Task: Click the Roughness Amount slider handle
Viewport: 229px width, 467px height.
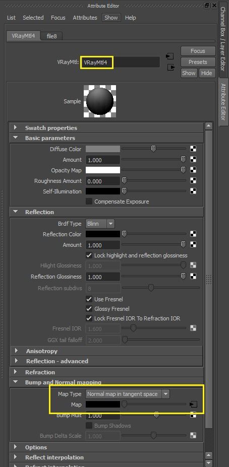Action: tap(125, 181)
